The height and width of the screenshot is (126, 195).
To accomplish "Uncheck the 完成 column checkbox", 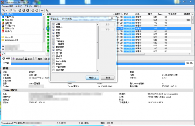I will point(54,30).
